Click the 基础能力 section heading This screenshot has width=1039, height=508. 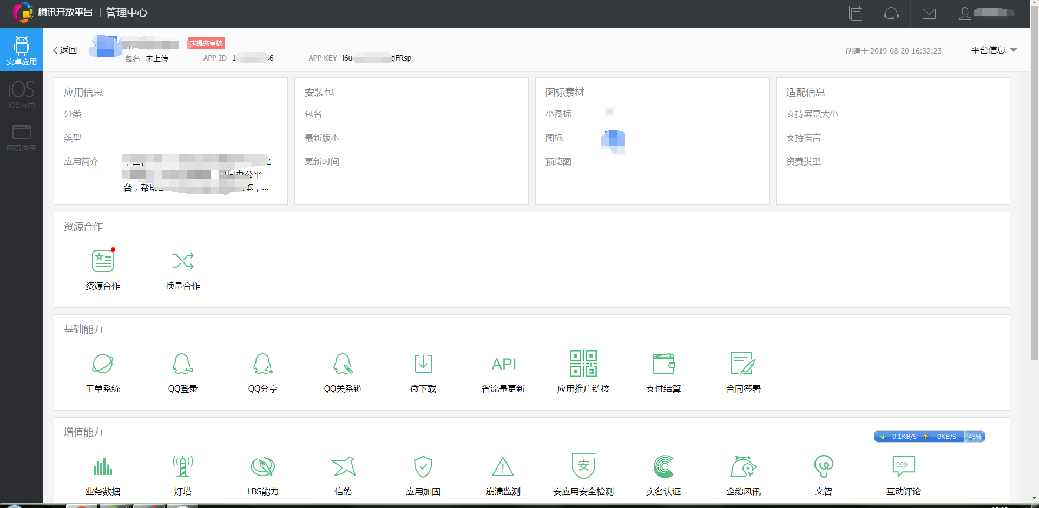click(x=83, y=329)
